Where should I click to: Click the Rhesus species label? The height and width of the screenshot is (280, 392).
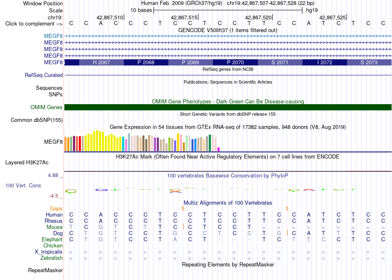click(54, 221)
